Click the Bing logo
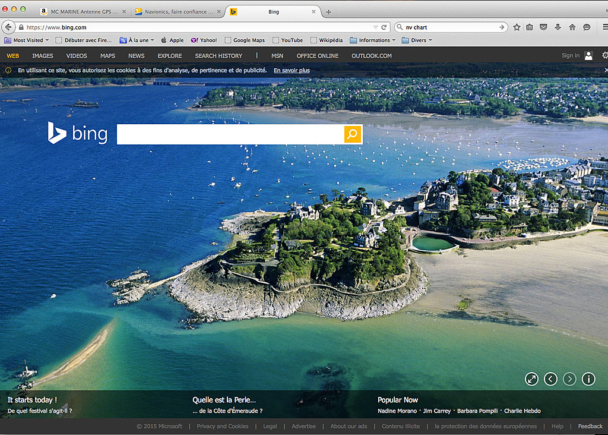 pos(78,133)
